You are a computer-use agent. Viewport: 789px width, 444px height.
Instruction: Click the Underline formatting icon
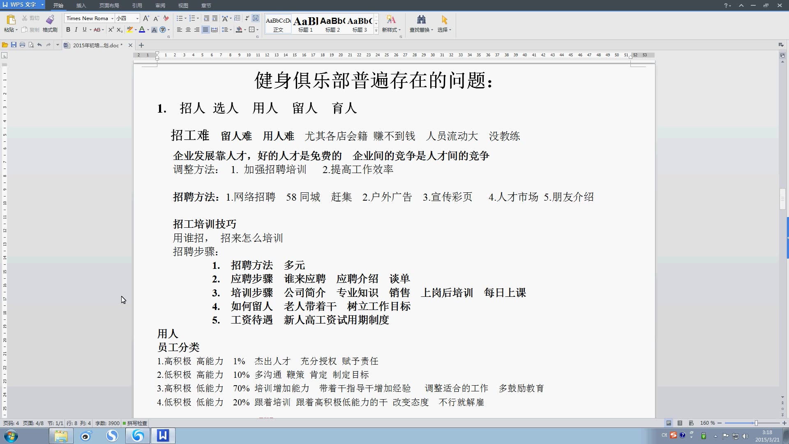[84, 29]
